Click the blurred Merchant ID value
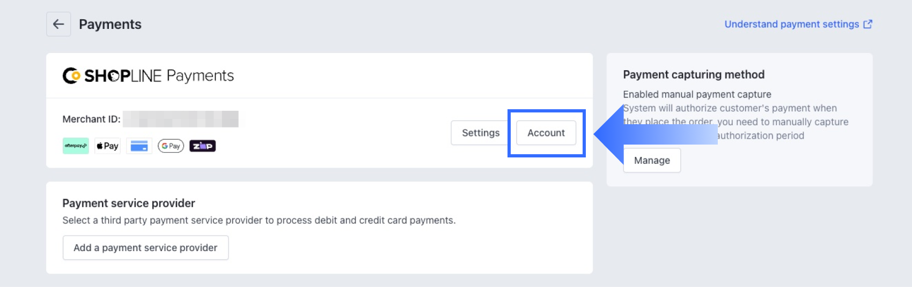 click(x=181, y=119)
